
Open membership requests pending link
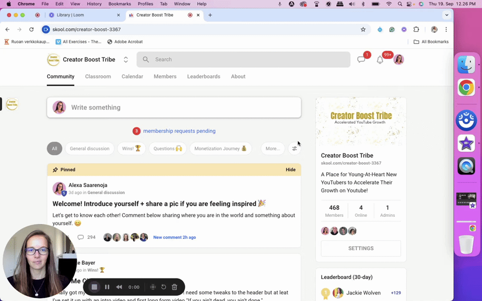coord(179,131)
